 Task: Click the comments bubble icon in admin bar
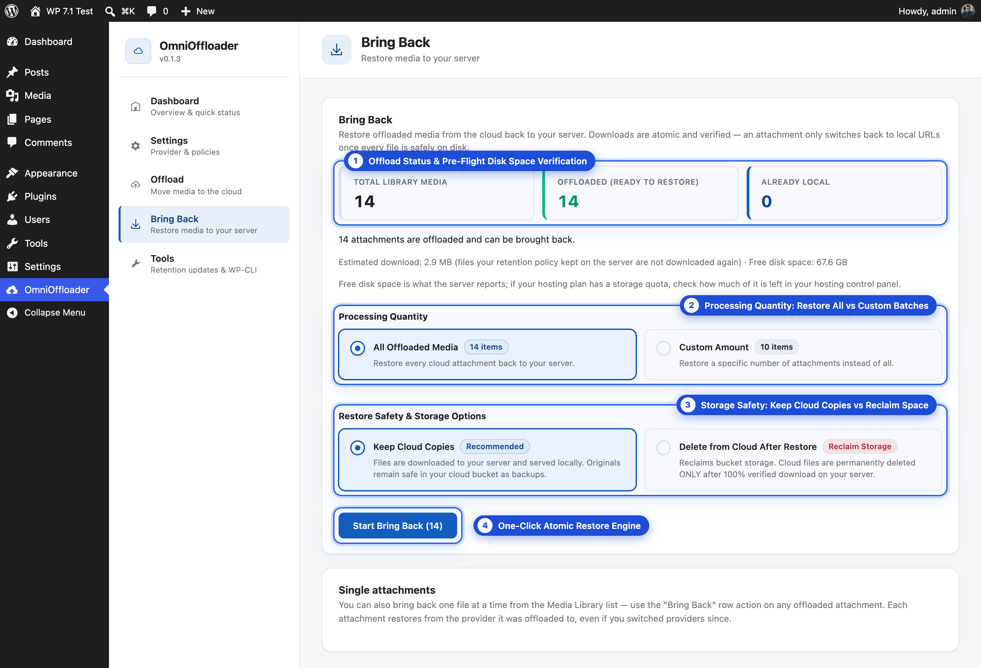click(x=151, y=11)
